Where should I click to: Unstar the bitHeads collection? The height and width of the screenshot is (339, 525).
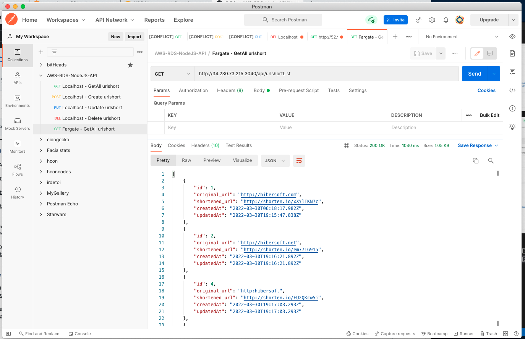[x=130, y=65]
